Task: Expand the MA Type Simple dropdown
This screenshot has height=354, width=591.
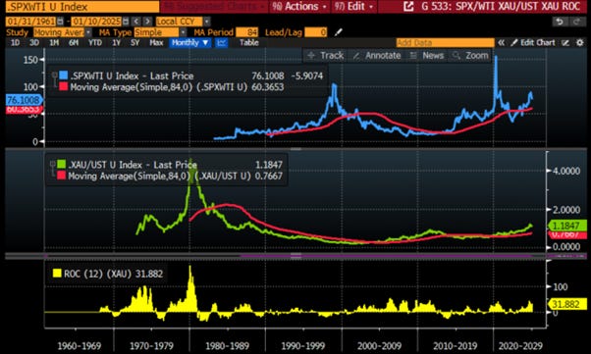Action: point(183,32)
